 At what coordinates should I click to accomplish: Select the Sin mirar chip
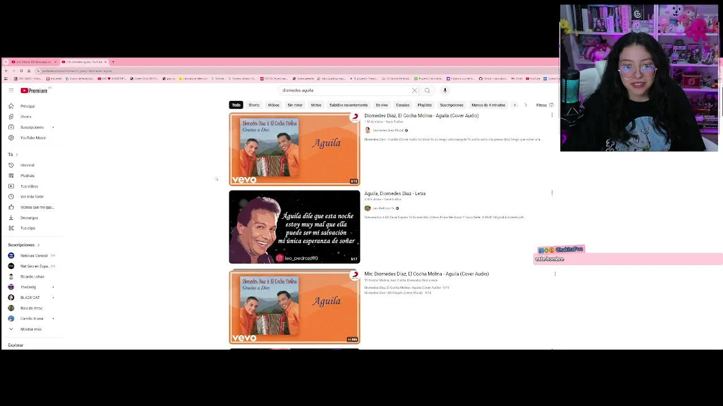click(x=295, y=105)
